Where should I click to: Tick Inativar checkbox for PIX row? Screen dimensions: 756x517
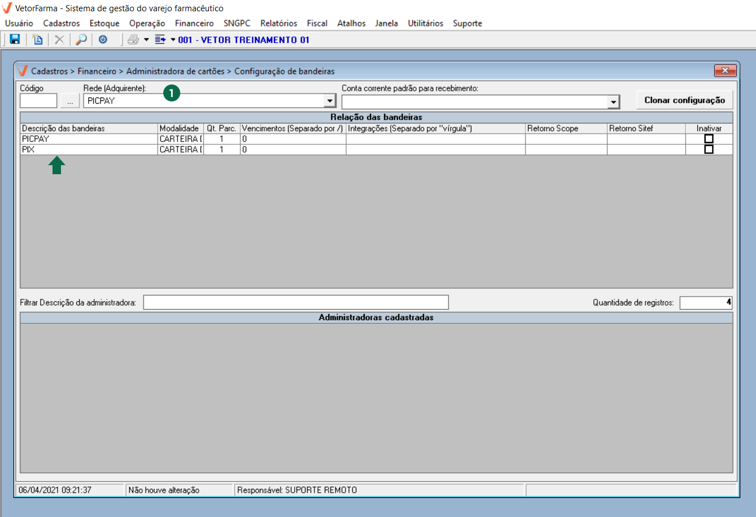tap(709, 149)
